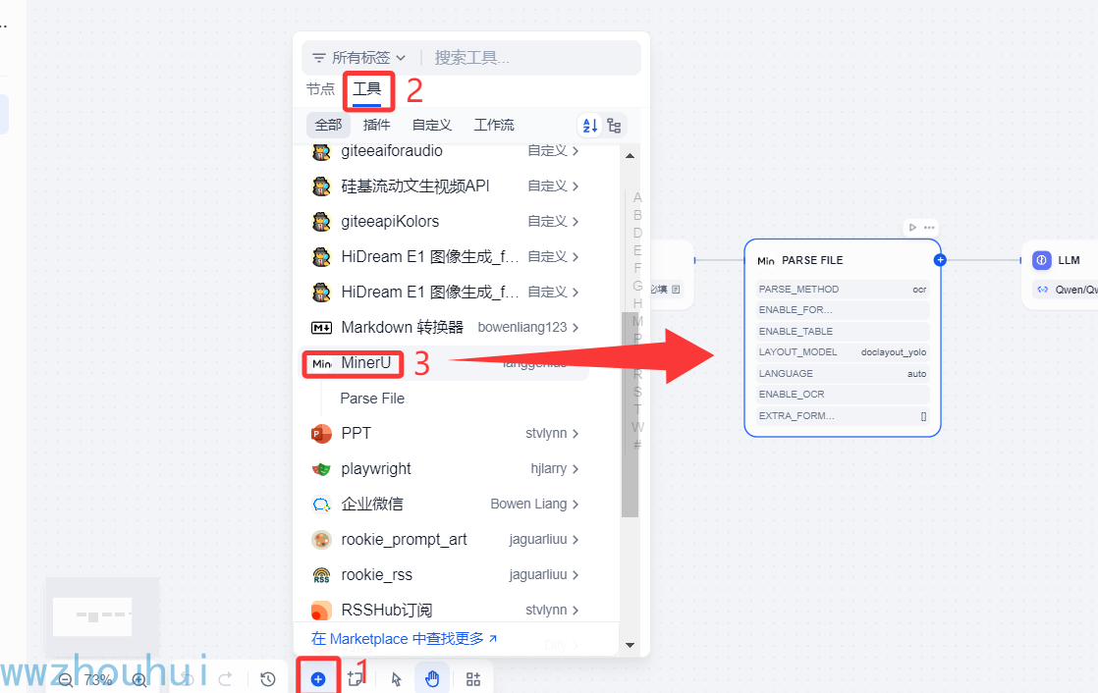Screen dimensions: 1098x693
Task: Expand the 企业微信 row chevron
Action: [x=576, y=505]
